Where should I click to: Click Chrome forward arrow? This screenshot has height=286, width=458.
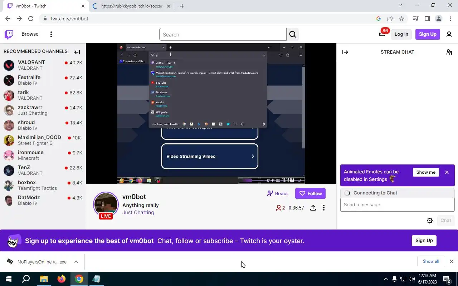(x=19, y=19)
